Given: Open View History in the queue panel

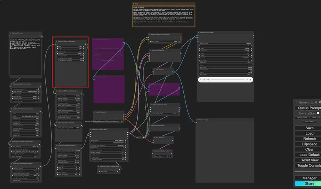Looking at the screenshot, I should pos(309,121).
